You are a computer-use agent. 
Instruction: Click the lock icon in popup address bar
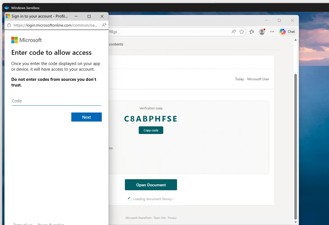click(9, 25)
